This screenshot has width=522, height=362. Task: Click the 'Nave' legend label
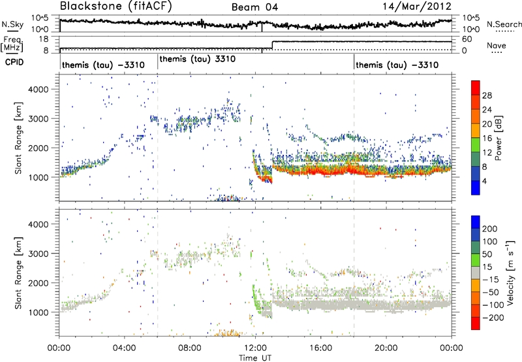pos(496,45)
